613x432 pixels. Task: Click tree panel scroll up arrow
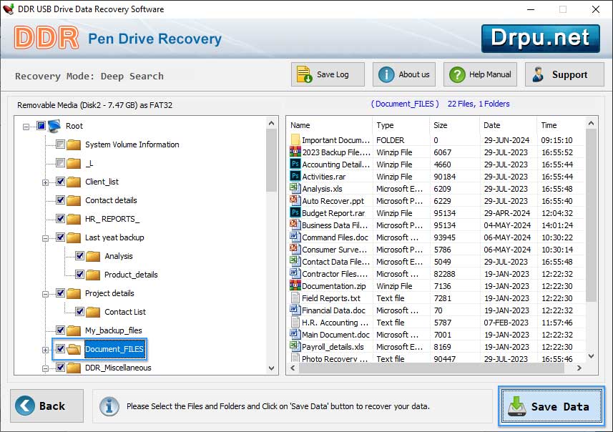pos(271,123)
